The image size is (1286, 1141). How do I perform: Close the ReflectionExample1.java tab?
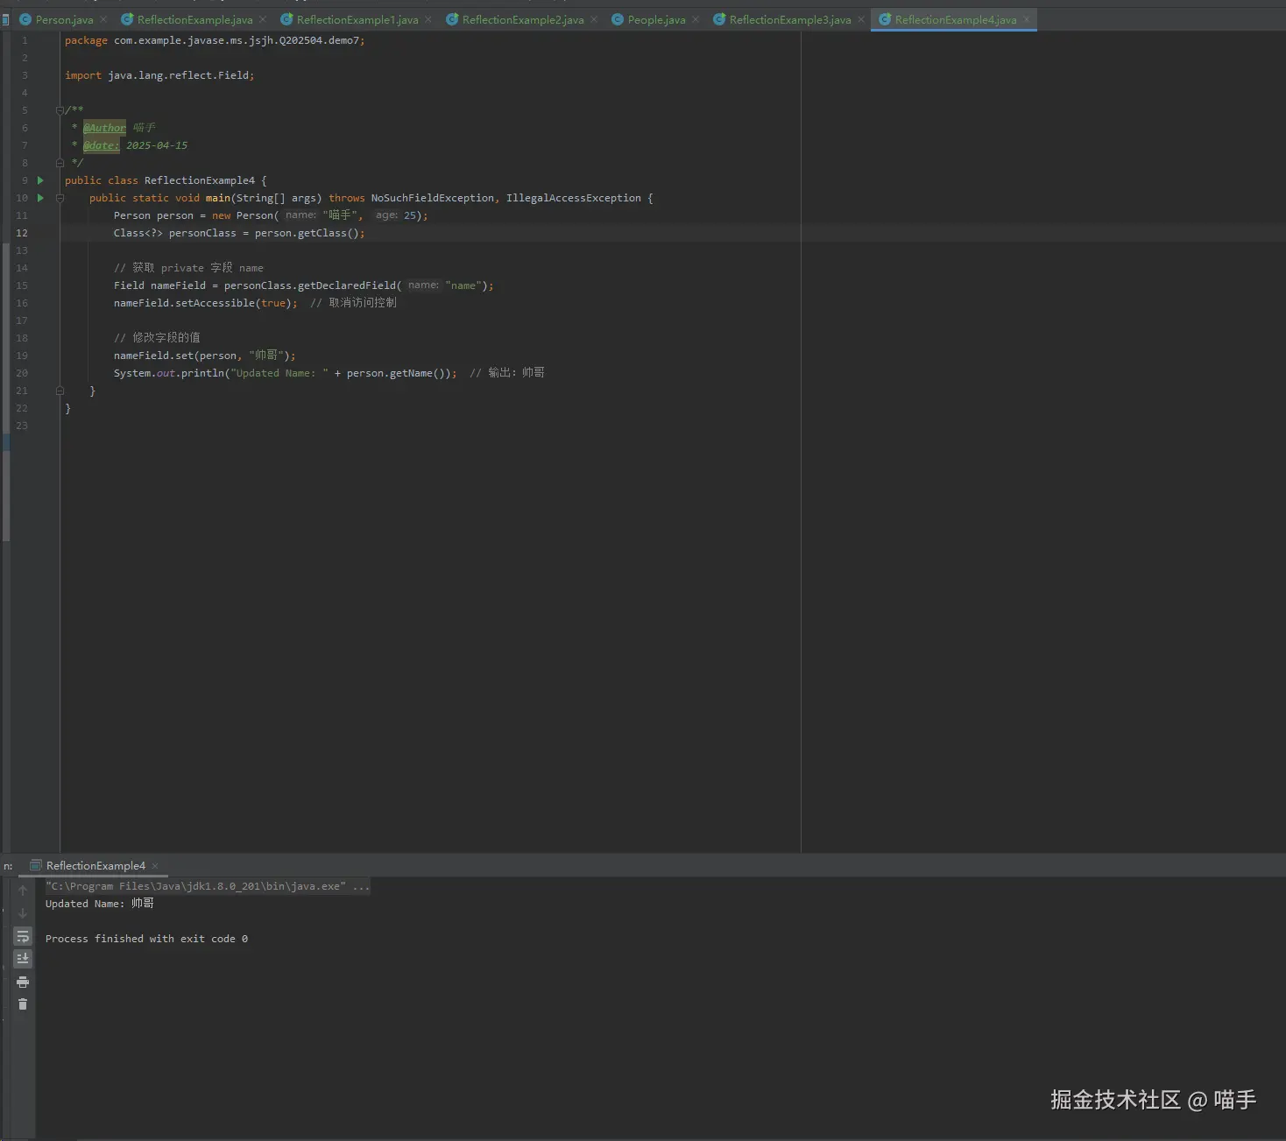(x=428, y=19)
